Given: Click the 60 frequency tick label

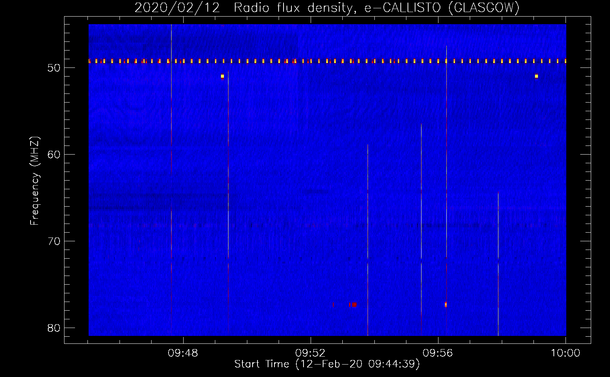Looking at the screenshot, I should (x=54, y=155).
